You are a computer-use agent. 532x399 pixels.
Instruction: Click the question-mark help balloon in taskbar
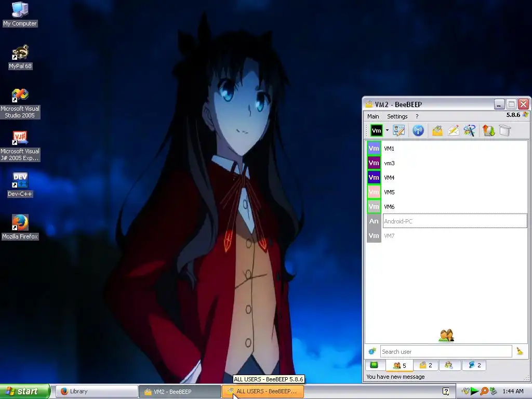(x=446, y=391)
